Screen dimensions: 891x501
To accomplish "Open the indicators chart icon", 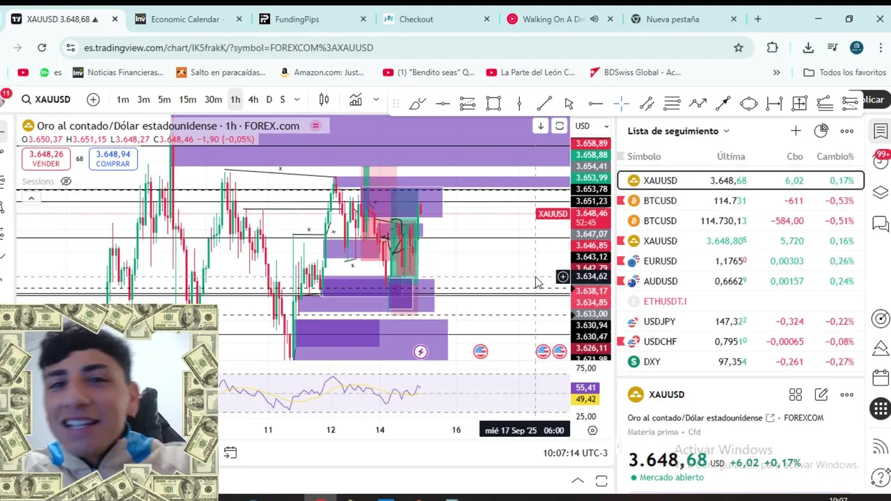I will (356, 100).
